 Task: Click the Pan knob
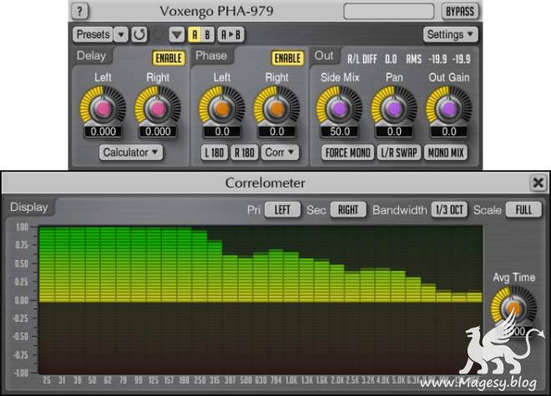(394, 108)
